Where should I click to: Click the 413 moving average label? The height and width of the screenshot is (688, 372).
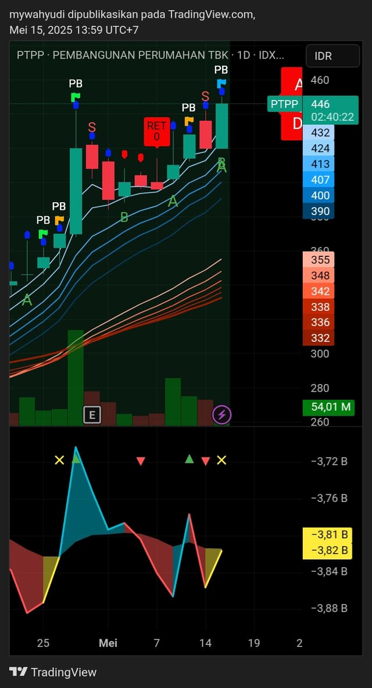pos(319,164)
